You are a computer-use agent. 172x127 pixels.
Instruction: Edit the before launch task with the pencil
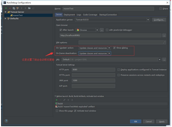64,100
